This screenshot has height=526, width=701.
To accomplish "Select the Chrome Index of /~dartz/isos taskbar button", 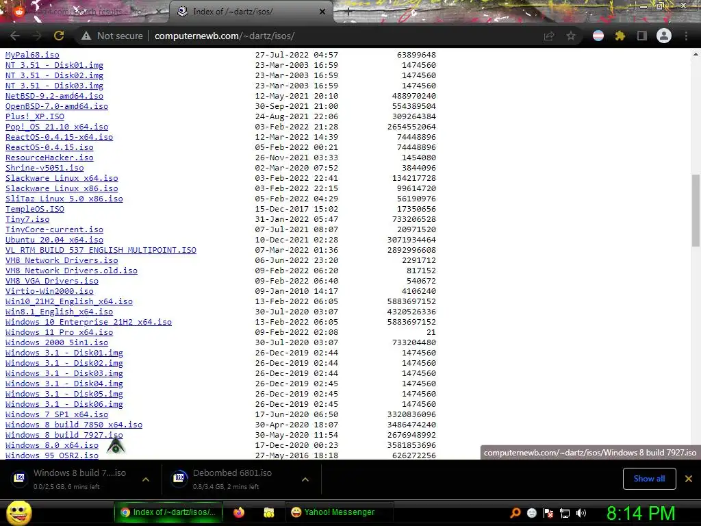I will point(168,512).
